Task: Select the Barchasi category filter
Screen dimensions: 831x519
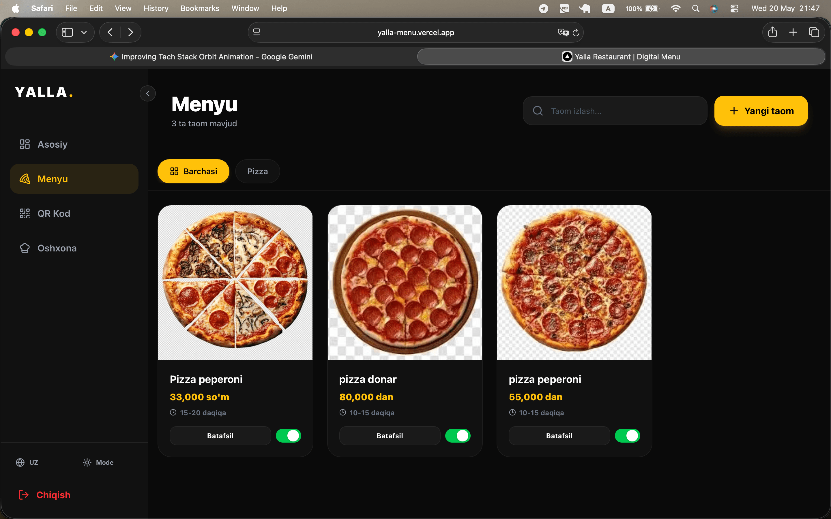Action: coord(193,171)
